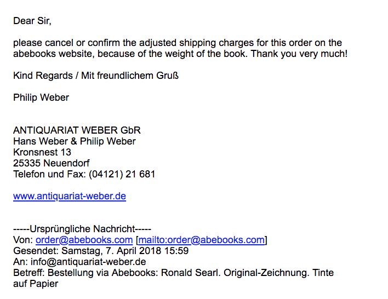Open the mailto:order@abebooks.com link
This screenshot has height=299, width=388.
point(202,240)
